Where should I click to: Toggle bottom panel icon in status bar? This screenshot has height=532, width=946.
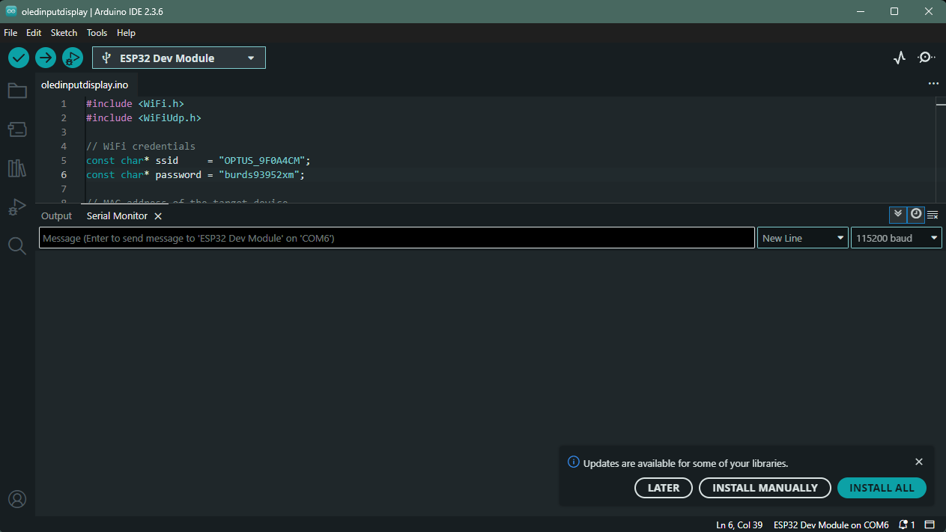click(930, 525)
